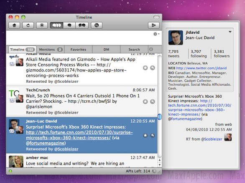Open twitter.com/jldavid WEB link
This screenshot has height=183, width=245.
(x=202, y=68)
